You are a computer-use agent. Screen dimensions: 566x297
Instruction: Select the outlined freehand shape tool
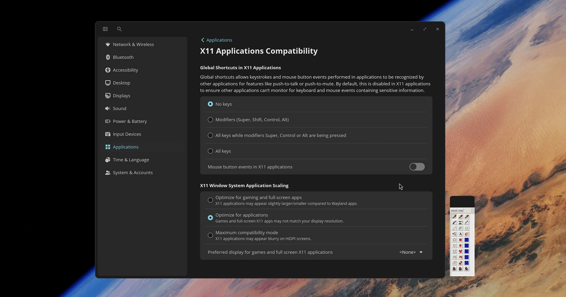click(454, 251)
